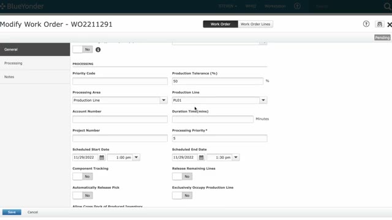
Task: Open the top bar help icon
Action: click(297, 6)
